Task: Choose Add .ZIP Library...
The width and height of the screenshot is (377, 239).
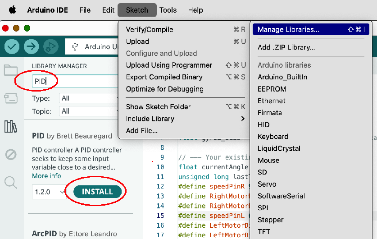Action: [x=311, y=47]
